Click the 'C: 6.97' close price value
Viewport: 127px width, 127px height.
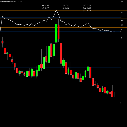(x=45, y=8)
